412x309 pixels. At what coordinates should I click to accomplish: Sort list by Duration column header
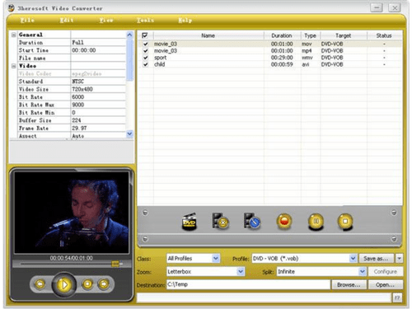click(x=282, y=35)
